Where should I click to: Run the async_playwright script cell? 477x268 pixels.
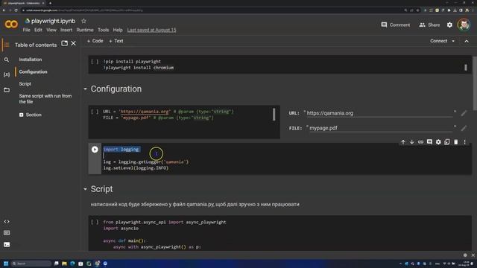pos(95,222)
